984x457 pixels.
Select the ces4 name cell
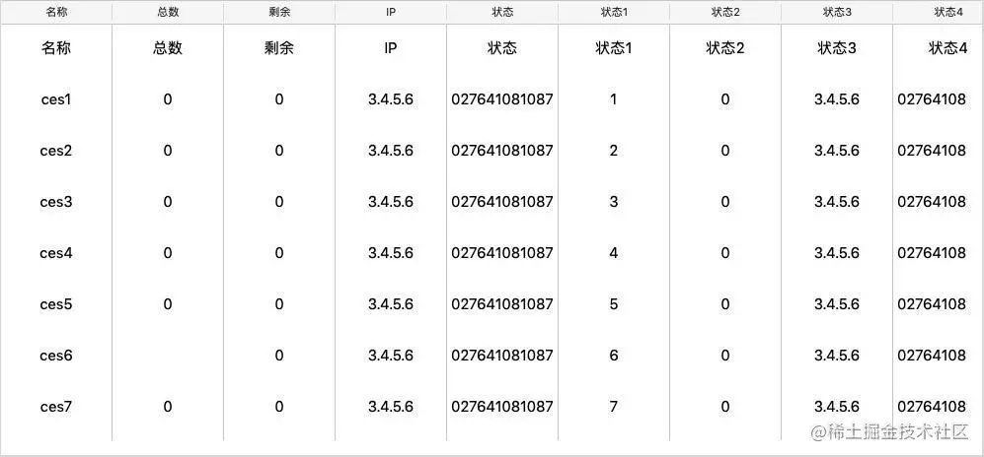coord(56,253)
